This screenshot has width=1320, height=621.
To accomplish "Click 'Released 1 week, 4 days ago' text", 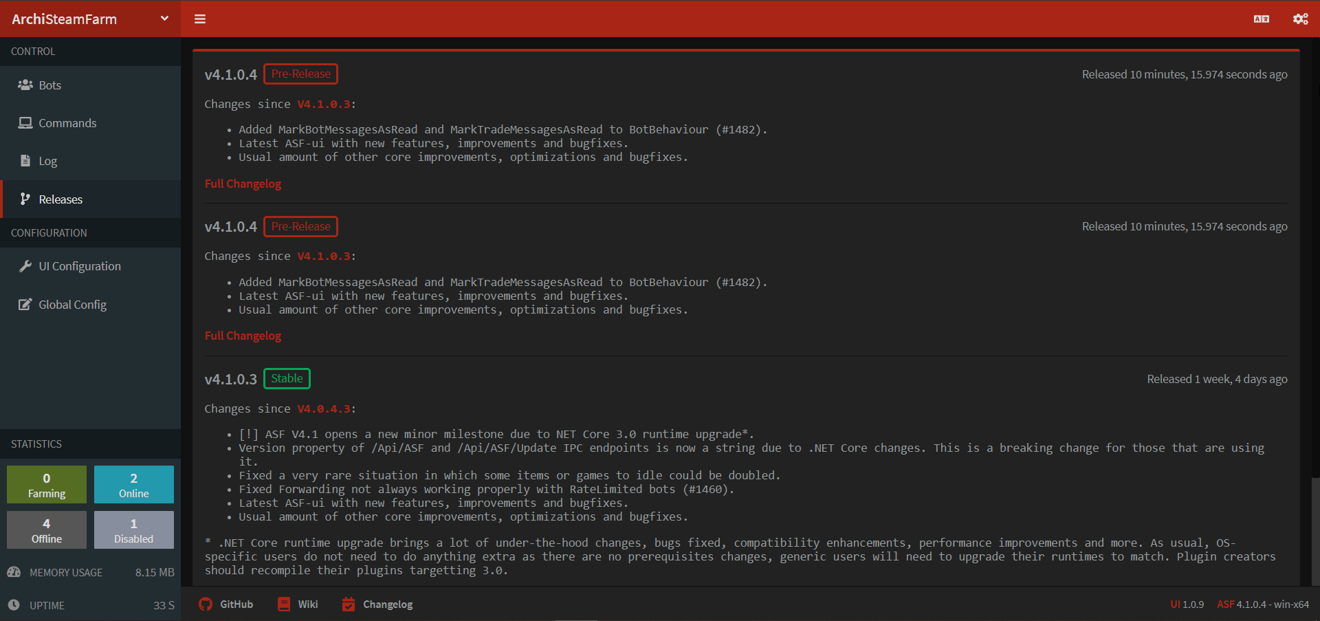I will pyautogui.click(x=1217, y=380).
